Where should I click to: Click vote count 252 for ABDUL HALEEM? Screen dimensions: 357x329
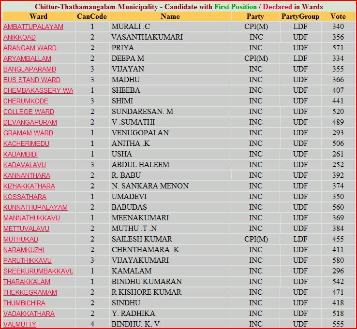point(338,165)
